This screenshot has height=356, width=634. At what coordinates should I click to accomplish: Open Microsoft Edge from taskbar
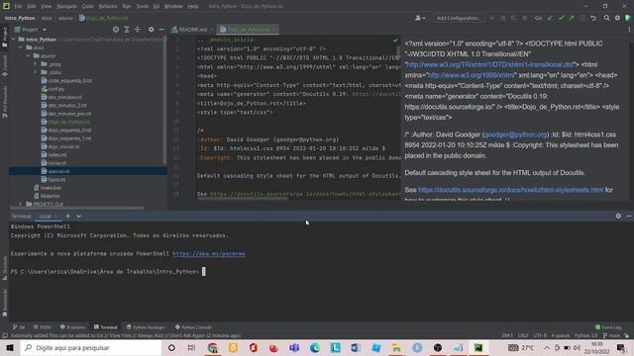click(315, 347)
